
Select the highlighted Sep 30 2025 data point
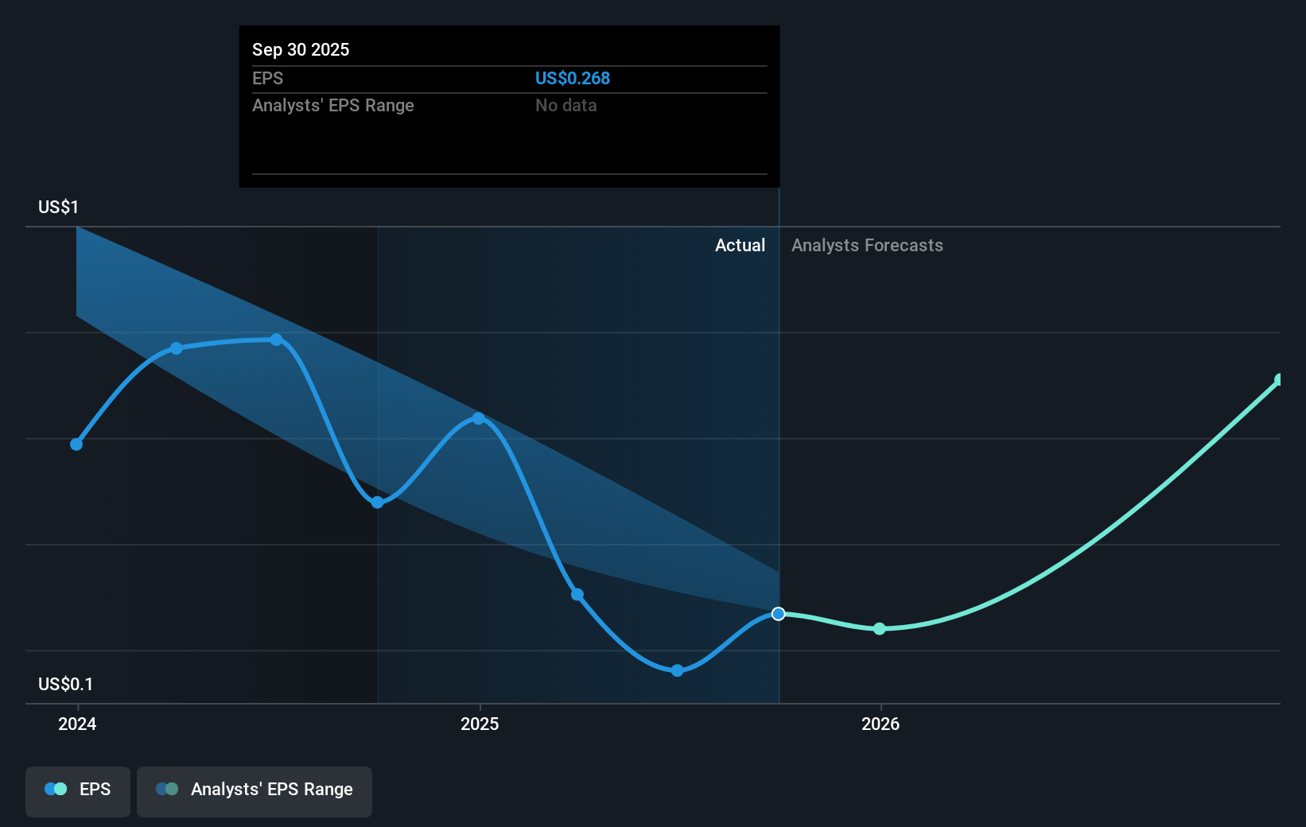(778, 613)
